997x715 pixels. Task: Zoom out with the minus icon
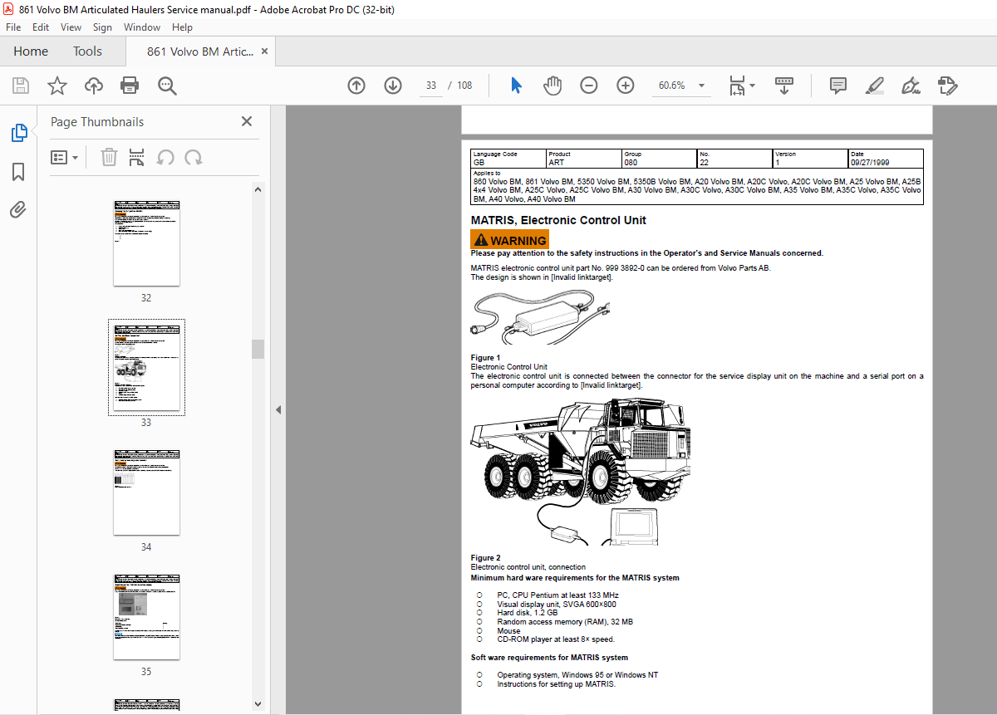[x=589, y=86]
